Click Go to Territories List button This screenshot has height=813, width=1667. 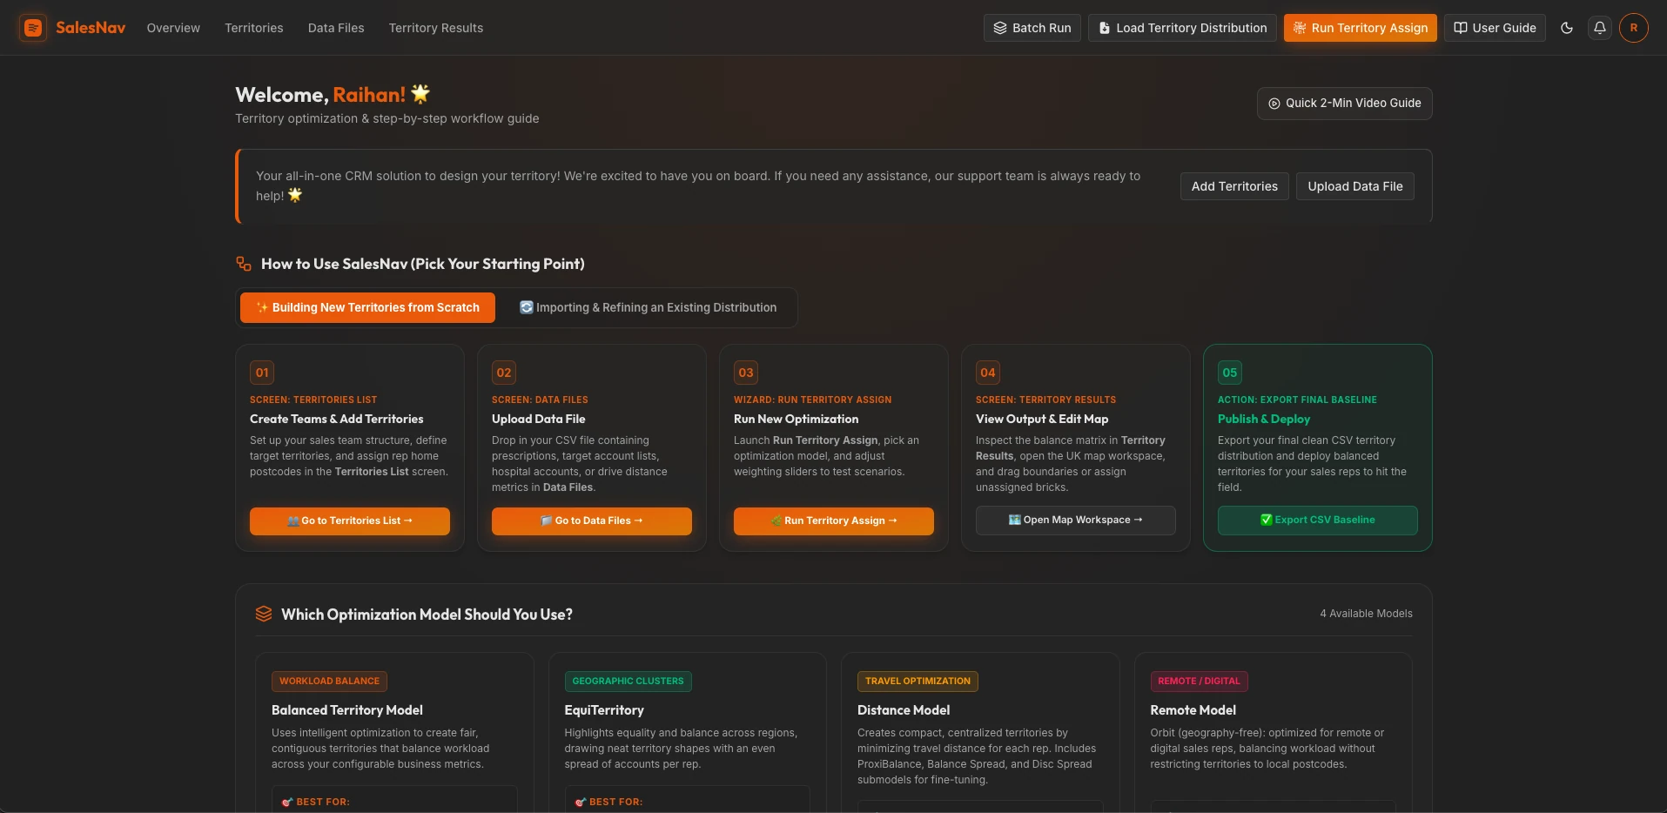tap(350, 521)
